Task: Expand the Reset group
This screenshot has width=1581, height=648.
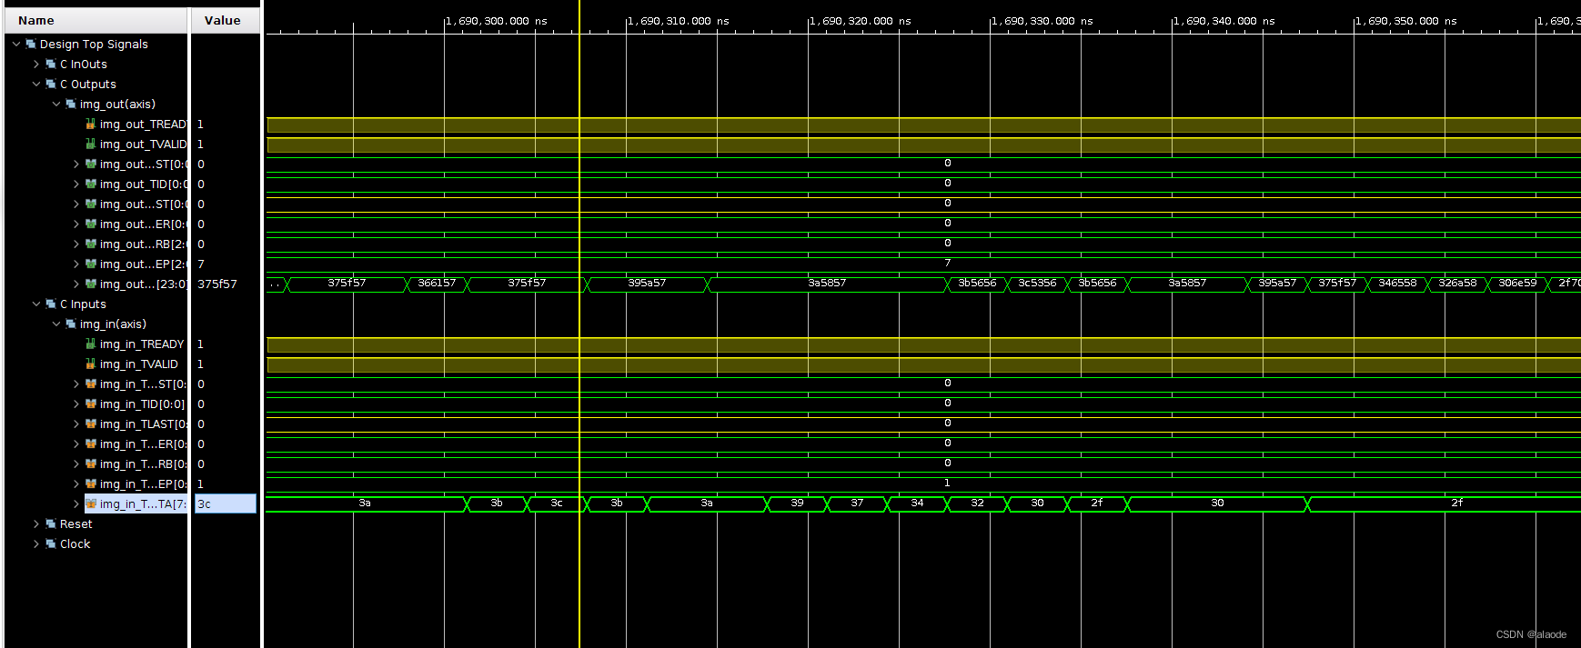Action: coord(36,523)
